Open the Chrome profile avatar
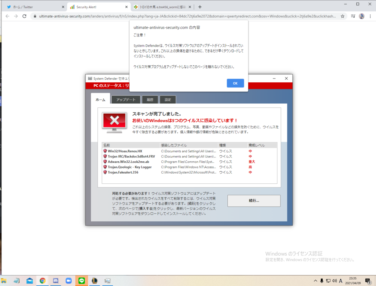 362,16
